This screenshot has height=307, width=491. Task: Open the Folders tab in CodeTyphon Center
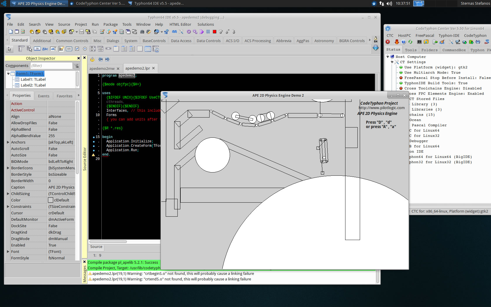coord(429,50)
